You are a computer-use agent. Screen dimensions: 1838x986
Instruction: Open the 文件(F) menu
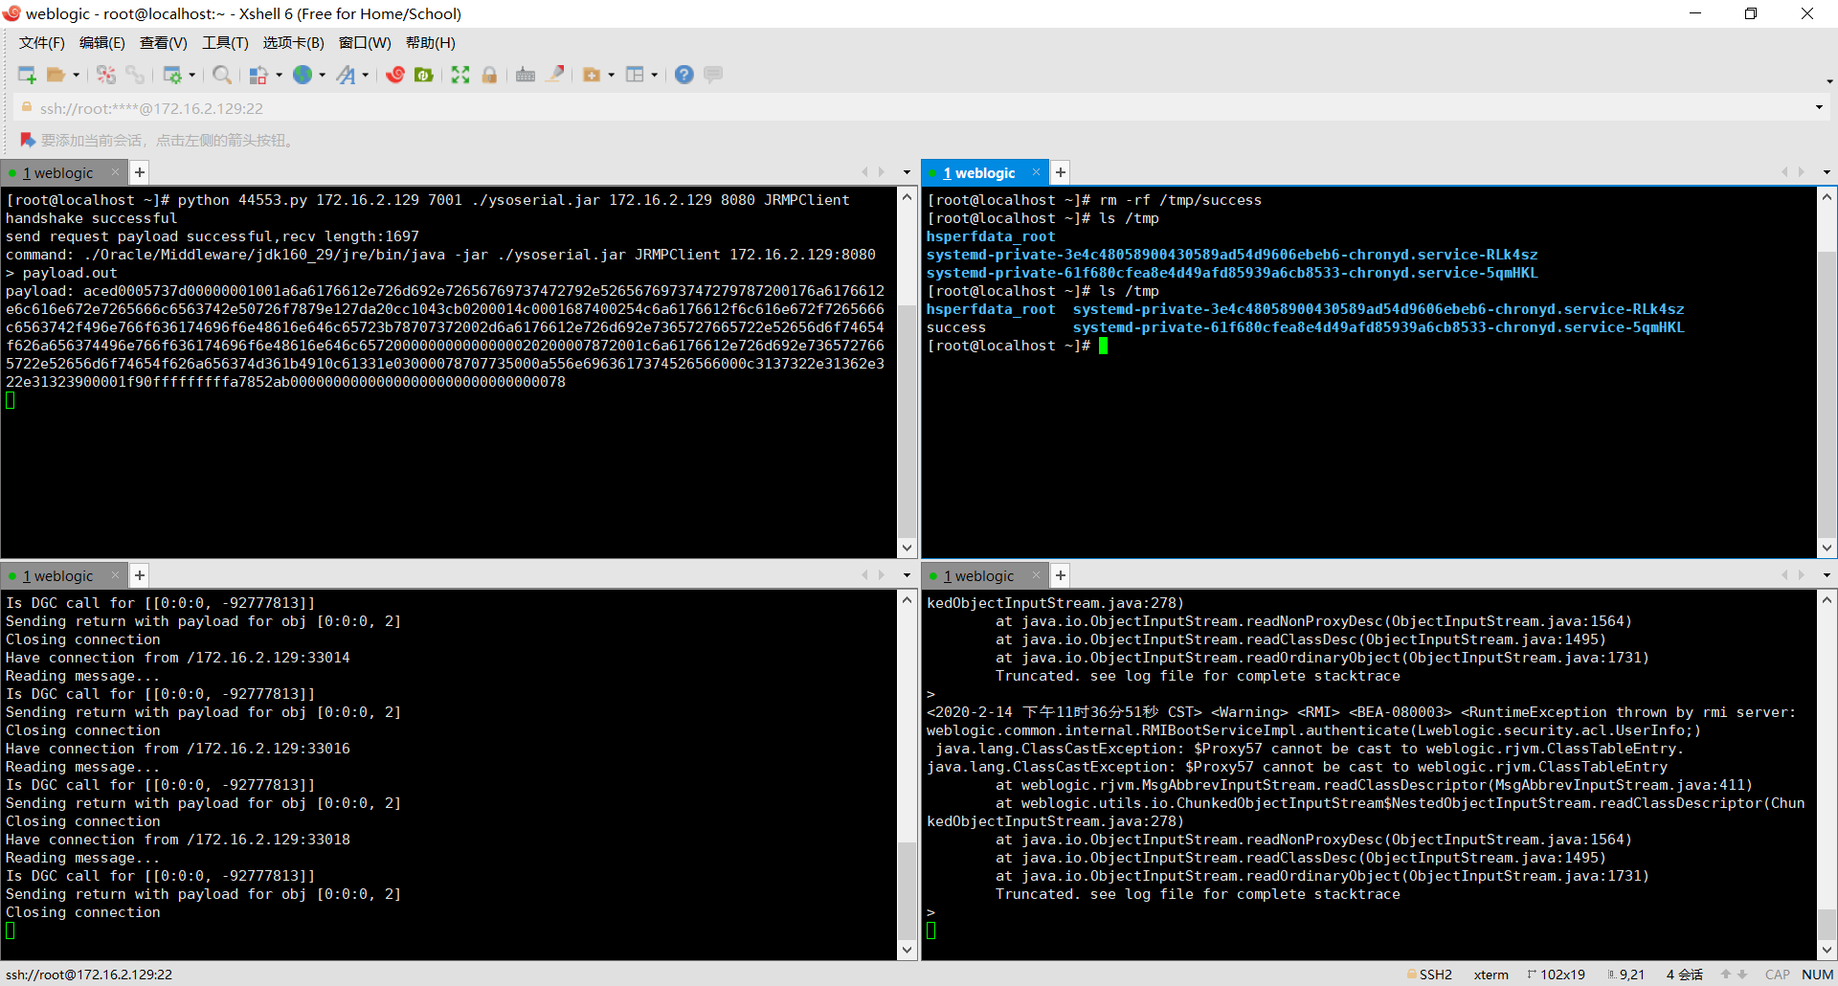[x=42, y=43]
